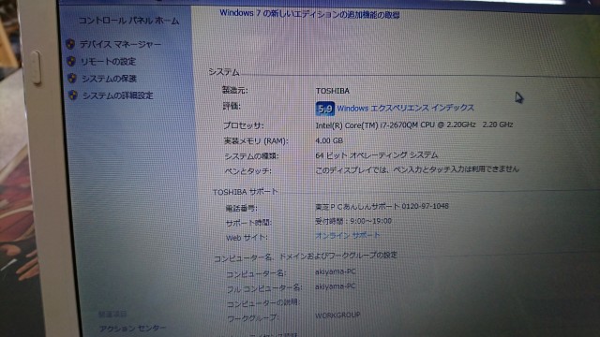Open リモートの設定 link

[x=109, y=62]
